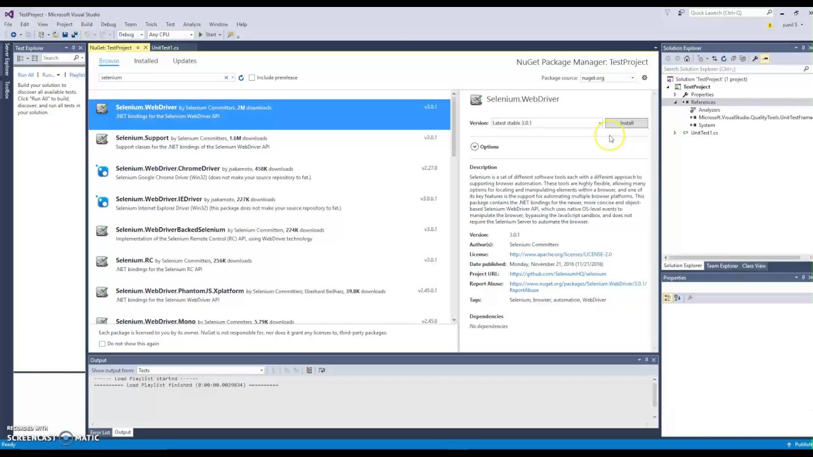Image resolution: width=813 pixels, height=457 pixels.
Task: Clear the selenium search text with the X
Action: point(225,77)
